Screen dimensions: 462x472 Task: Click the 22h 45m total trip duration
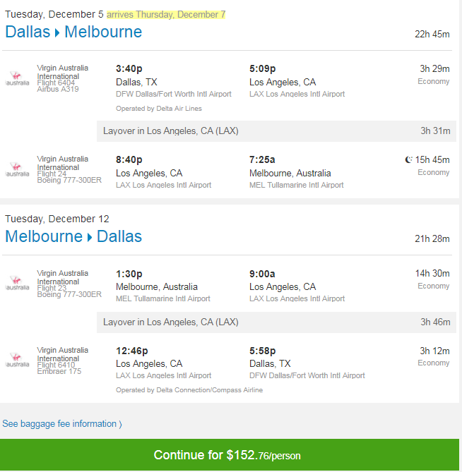tap(432, 35)
